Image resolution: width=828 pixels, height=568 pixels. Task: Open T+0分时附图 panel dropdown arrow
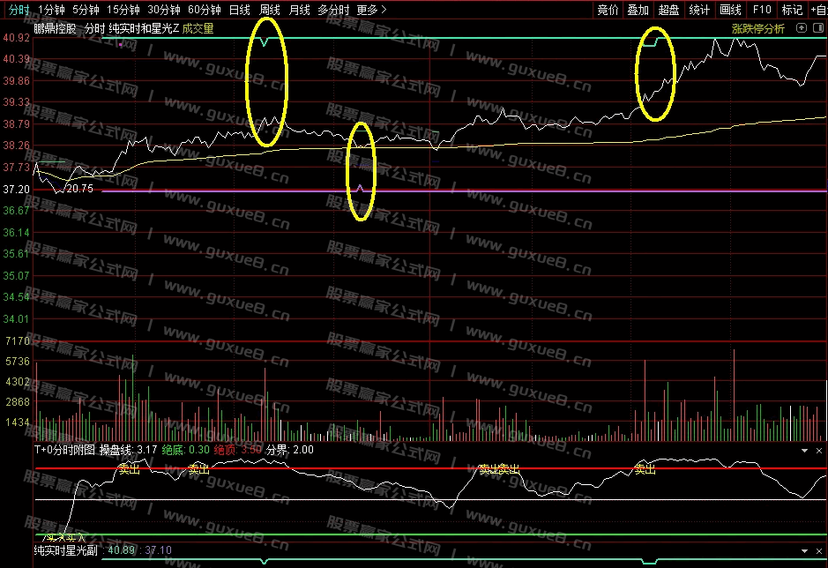tap(804, 450)
